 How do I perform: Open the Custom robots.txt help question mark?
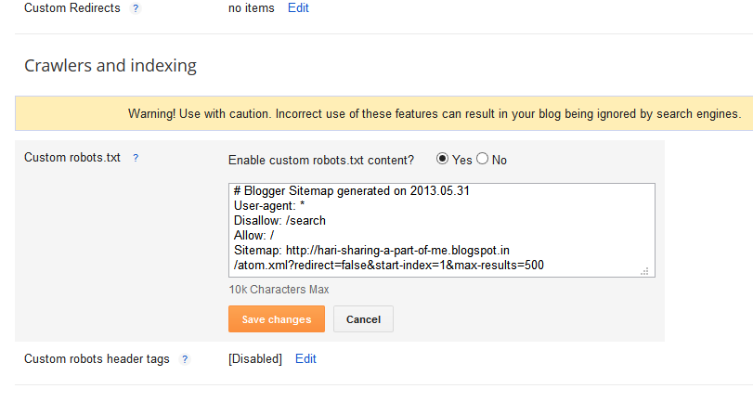pos(136,158)
